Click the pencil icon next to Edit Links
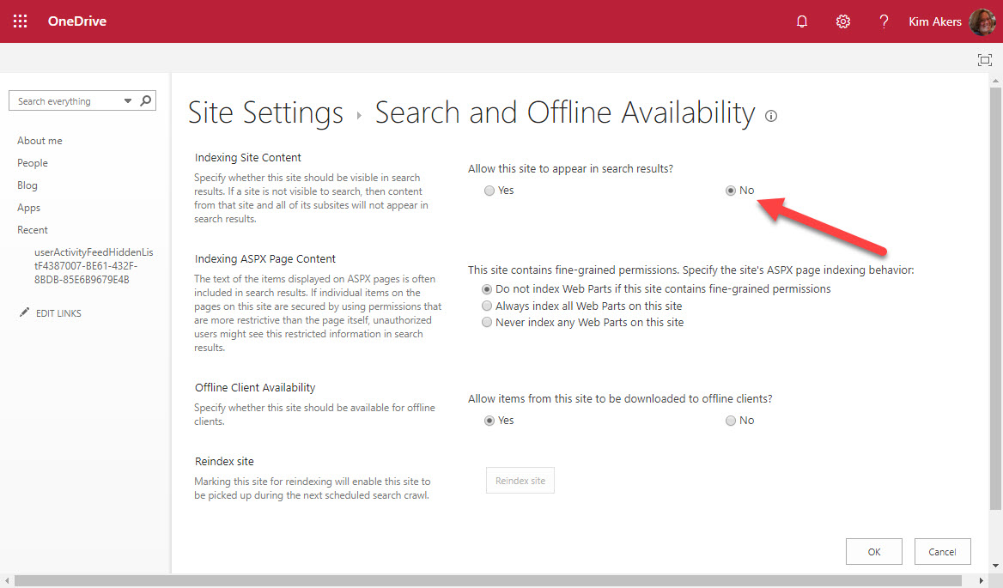1003x588 pixels. pyautogui.click(x=24, y=312)
